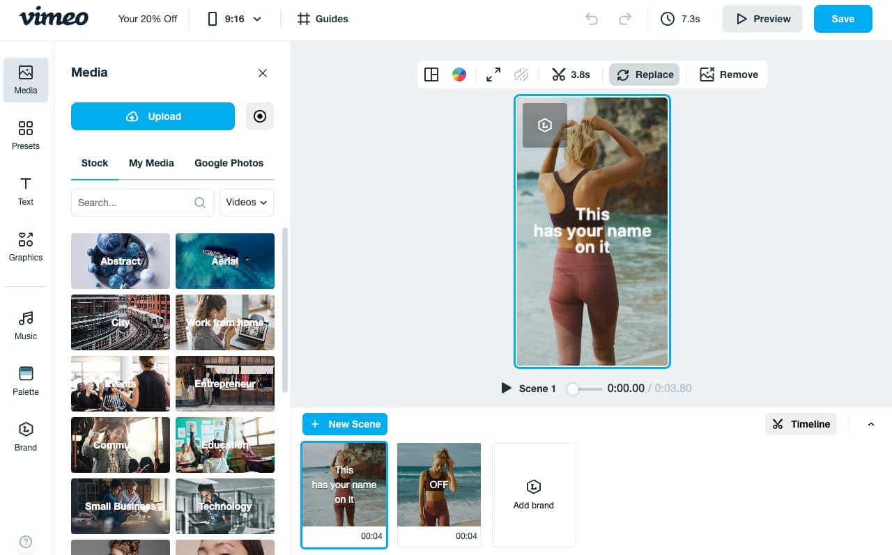Open the color wheel filter icon
Screen dimensions: 892x555
(459, 75)
